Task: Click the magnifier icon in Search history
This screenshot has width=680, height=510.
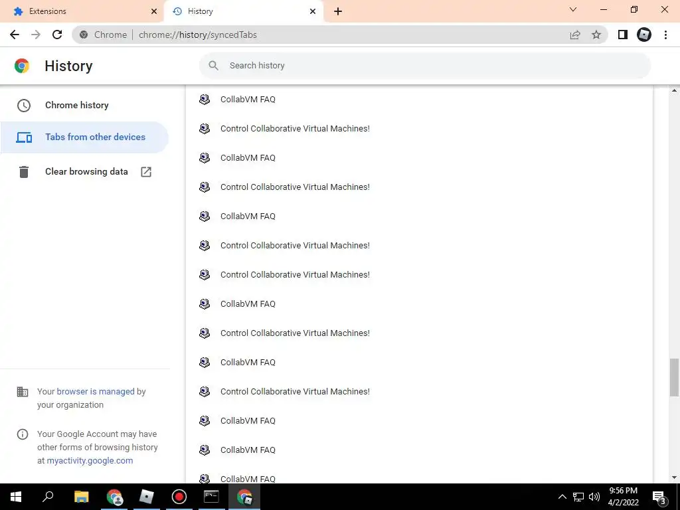Action: 213,66
